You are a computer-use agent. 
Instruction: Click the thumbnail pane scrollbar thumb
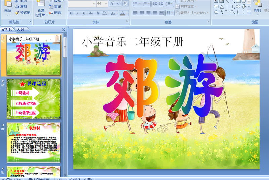(x=65, y=47)
